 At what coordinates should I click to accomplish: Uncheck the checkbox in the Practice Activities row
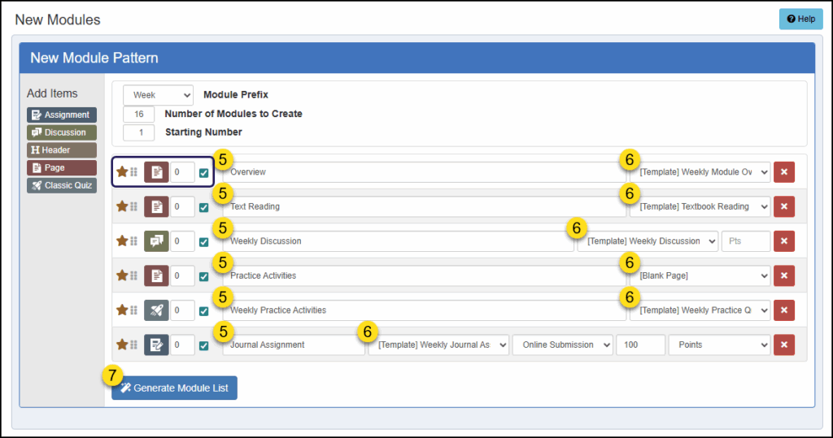[x=203, y=276]
